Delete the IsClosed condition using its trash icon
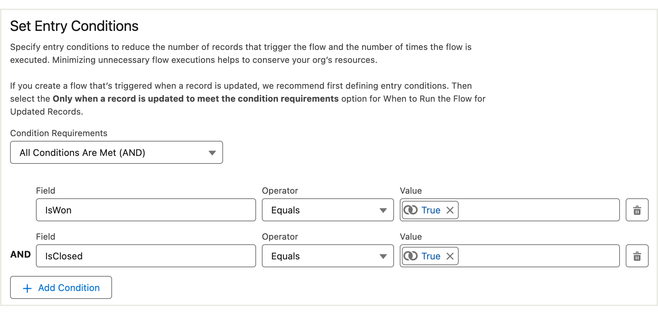The image size is (658, 314). click(637, 256)
